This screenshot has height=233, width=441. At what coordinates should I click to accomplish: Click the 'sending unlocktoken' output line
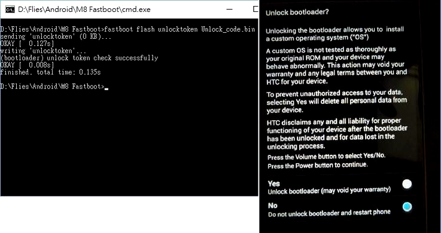click(x=56, y=36)
